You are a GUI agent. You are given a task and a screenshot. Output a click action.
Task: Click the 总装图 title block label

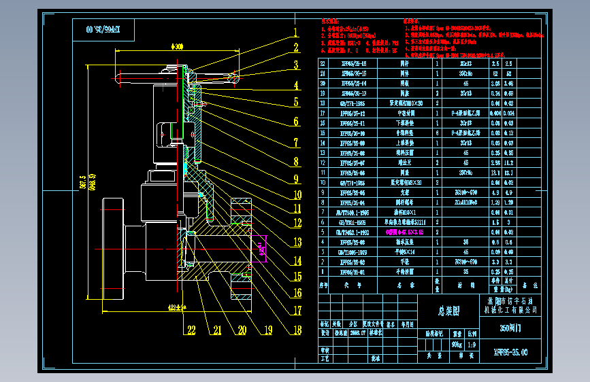(x=448, y=311)
